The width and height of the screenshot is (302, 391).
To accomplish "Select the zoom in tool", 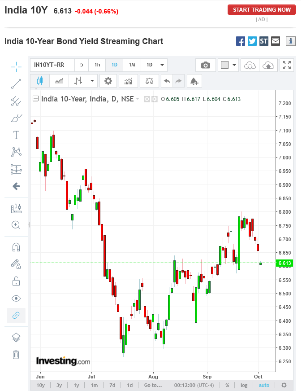I will click(16, 225).
